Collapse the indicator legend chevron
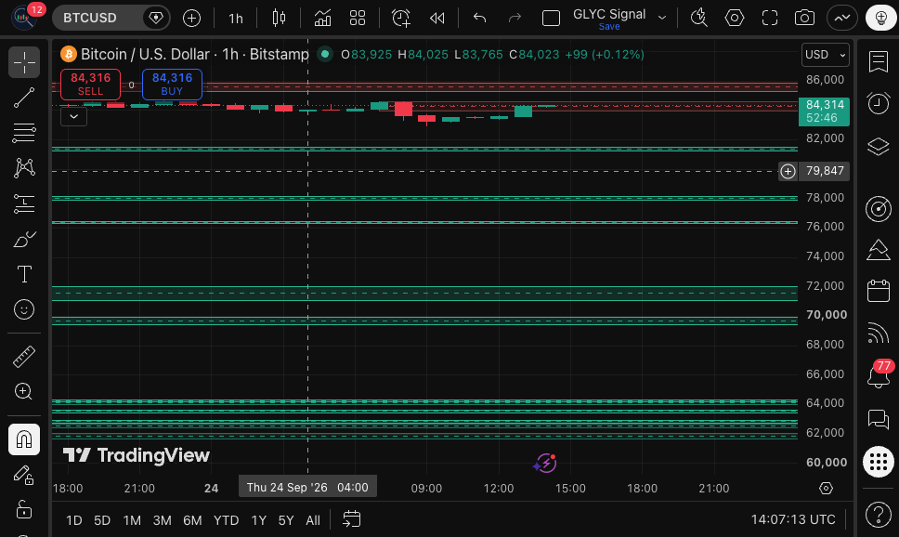 coord(74,117)
